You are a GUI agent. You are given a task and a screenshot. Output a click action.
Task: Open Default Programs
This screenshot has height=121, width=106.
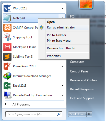tap(82, 89)
